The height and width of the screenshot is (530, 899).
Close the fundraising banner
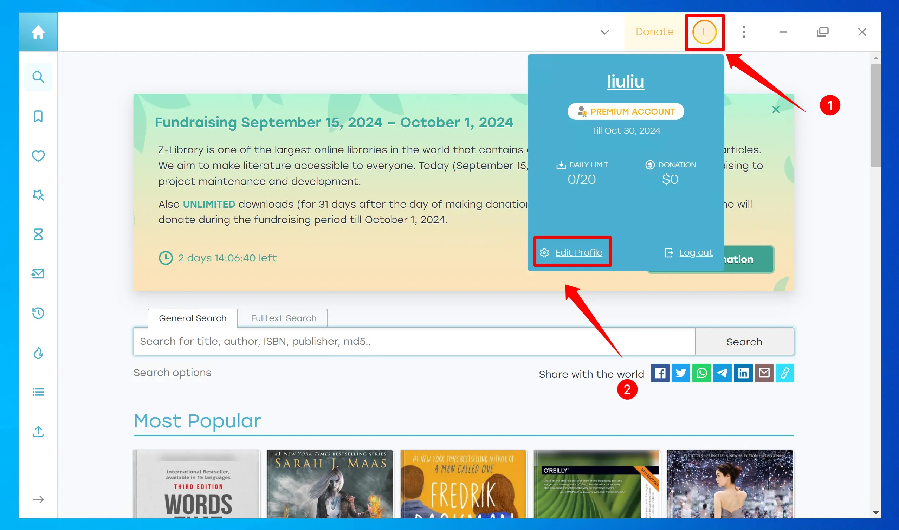[776, 109]
